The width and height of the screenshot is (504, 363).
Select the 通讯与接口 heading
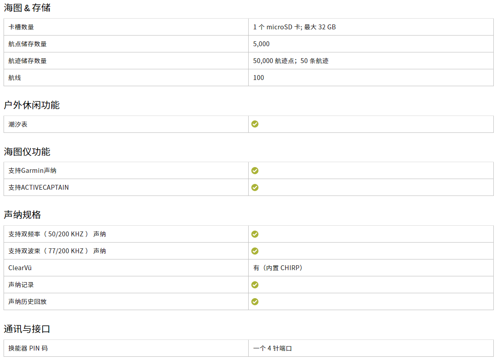tap(27, 329)
